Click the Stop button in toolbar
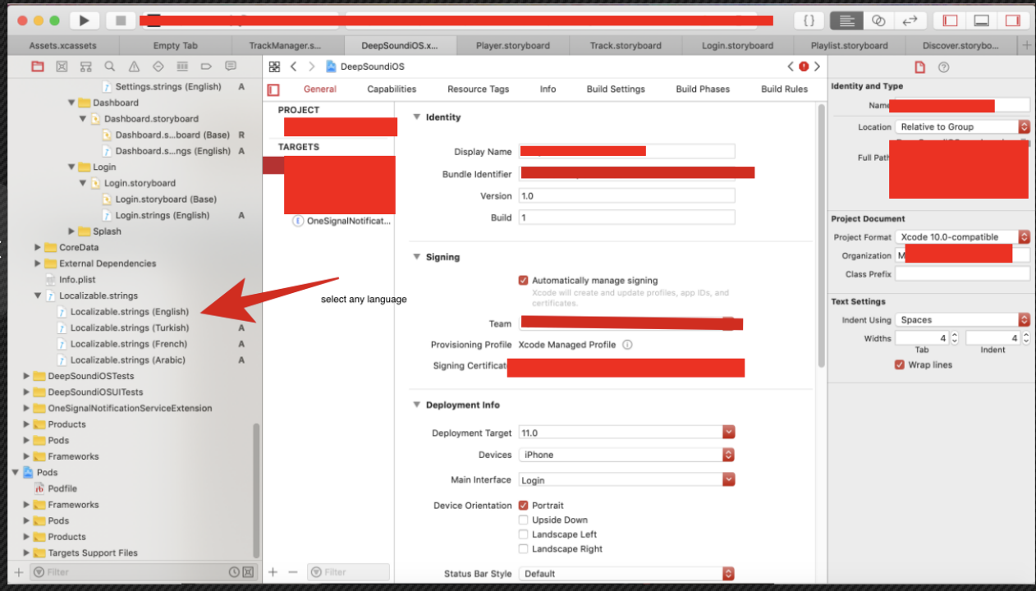 (x=120, y=21)
